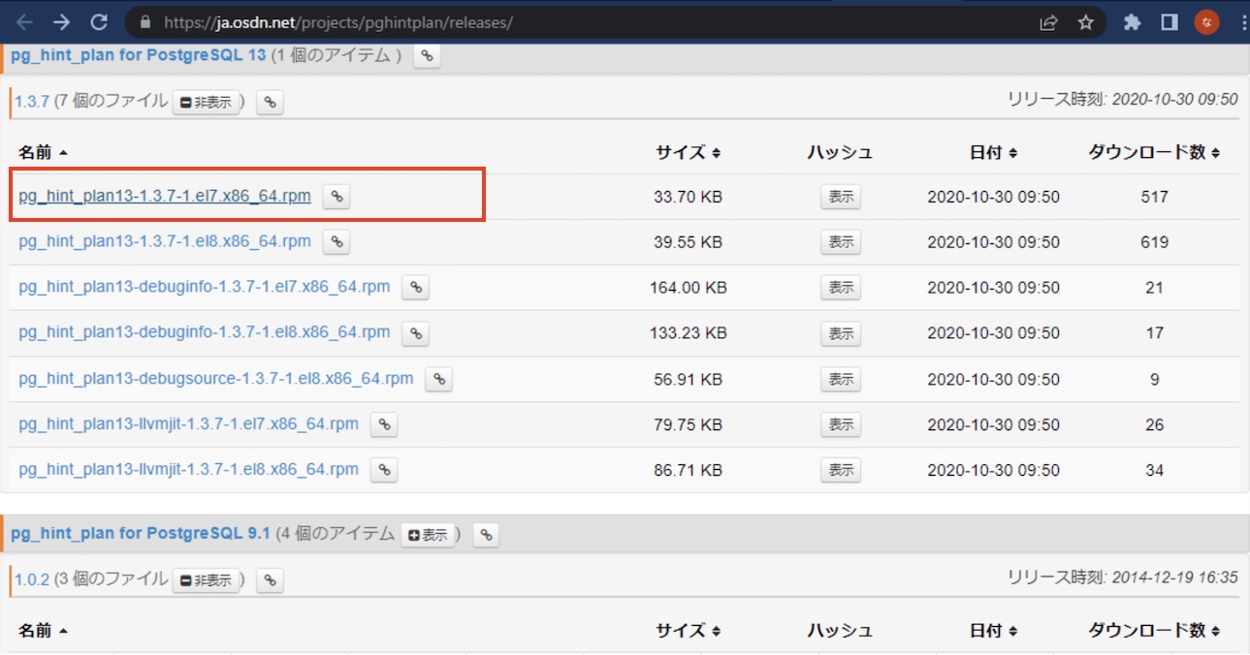This screenshot has width=1250, height=655.
Task: Copy permalink for PostgreSQL 13 package
Action: 427,56
